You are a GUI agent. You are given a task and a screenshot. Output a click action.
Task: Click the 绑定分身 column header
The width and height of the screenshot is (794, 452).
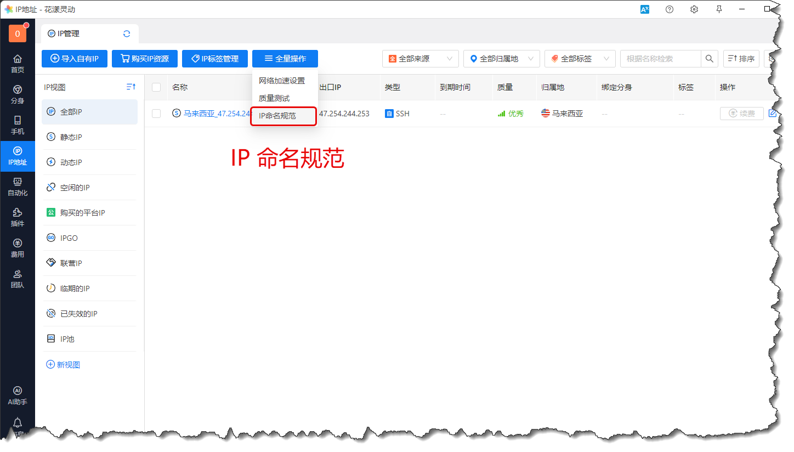pyautogui.click(x=617, y=87)
